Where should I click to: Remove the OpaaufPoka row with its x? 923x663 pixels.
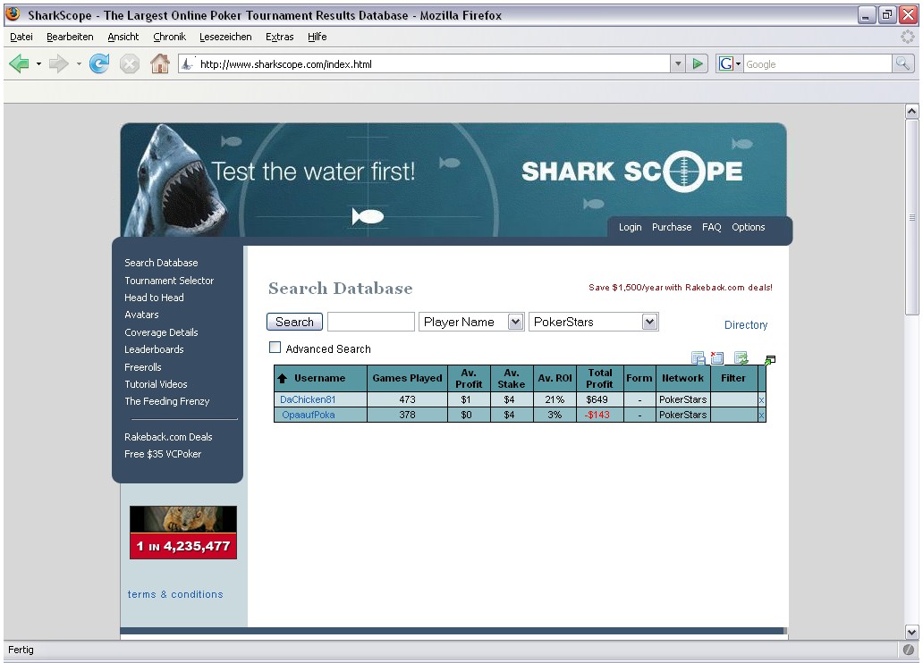761,415
